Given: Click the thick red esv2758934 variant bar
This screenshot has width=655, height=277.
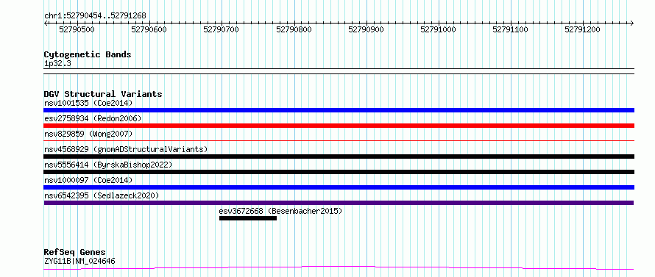Looking at the screenshot, I should click(339, 126).
